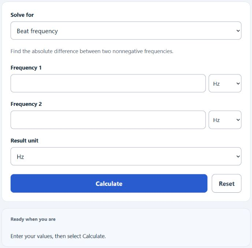The height and width of the screenshot is (248, 252).
Task: Focus the Frequency 1 value input field
Action: 108,83
